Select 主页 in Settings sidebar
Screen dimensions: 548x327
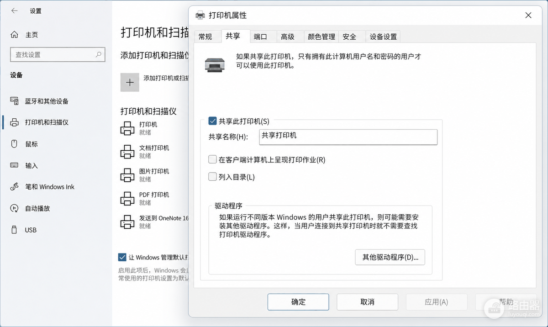click(x=32, y=35)
